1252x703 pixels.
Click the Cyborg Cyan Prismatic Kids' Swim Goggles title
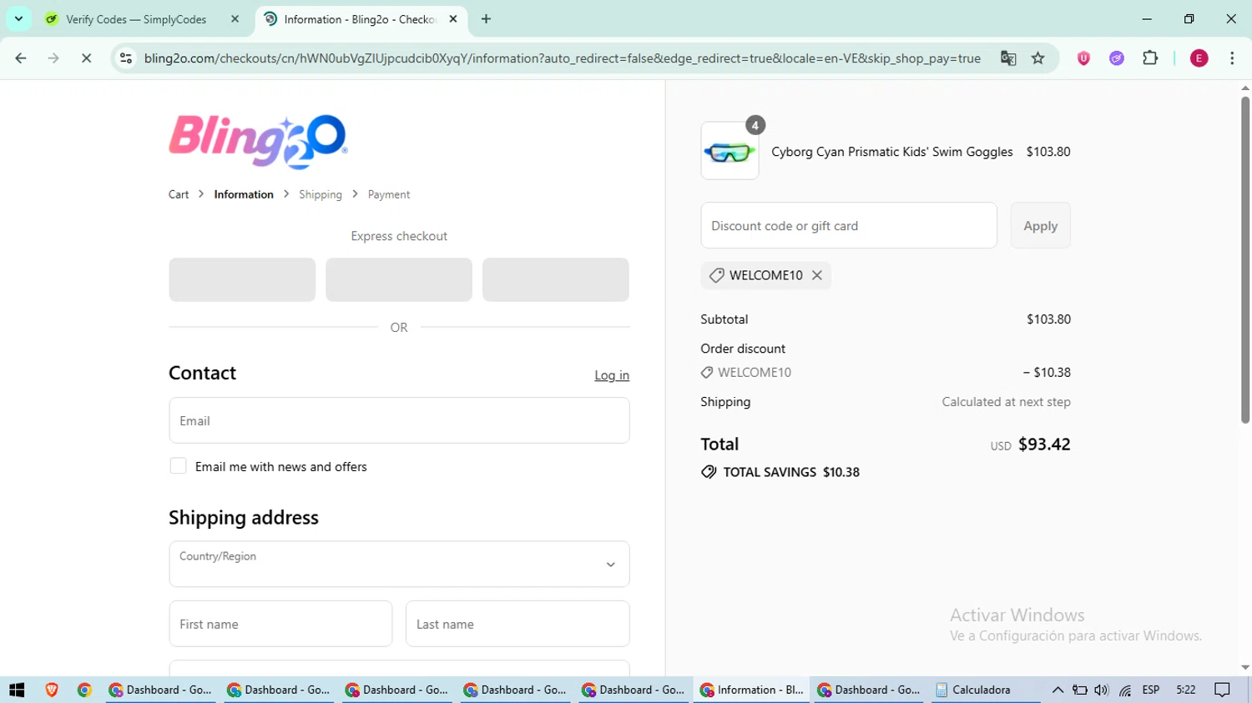892,152
